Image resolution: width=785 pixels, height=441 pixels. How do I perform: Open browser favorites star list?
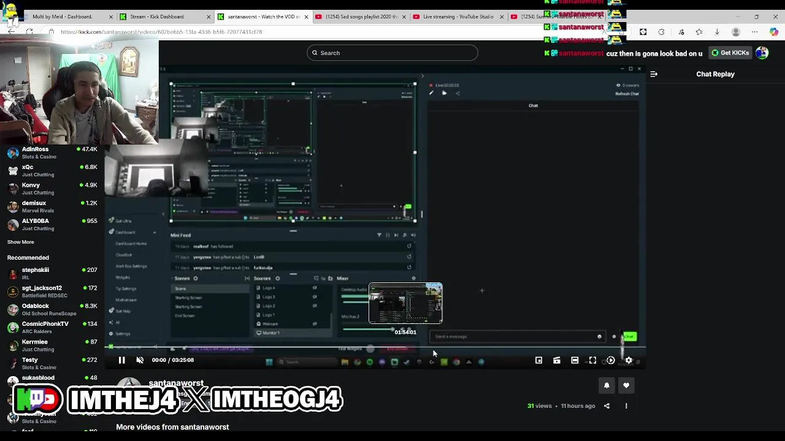(x=699, y=32)
